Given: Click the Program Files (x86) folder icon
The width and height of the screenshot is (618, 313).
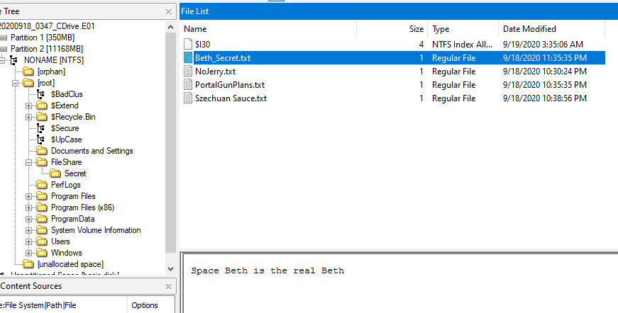Looking at the screenshot, I should [42, 207].
